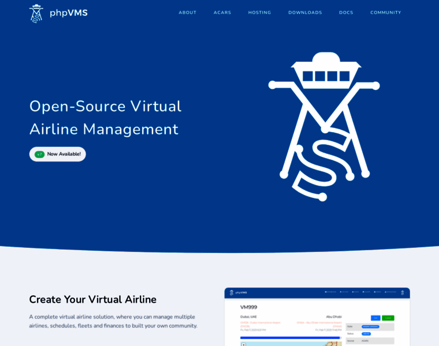
Task: Go to the Downloads page
Action: point(305,13)
